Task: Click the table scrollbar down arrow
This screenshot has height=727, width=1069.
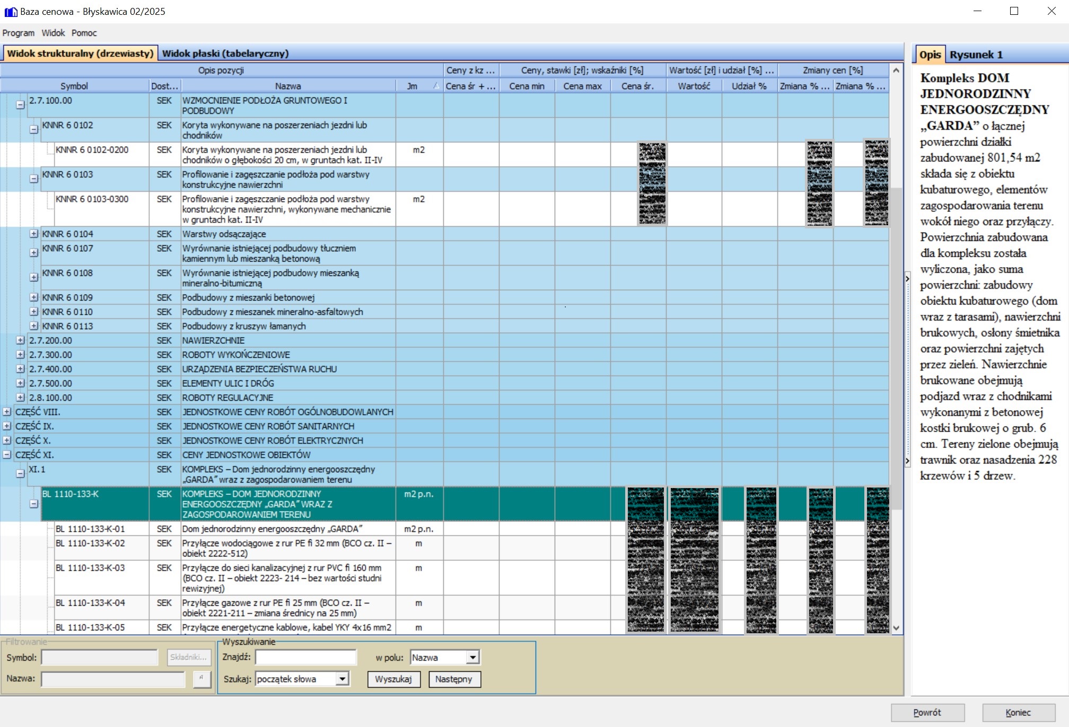Action: [896, 628]
